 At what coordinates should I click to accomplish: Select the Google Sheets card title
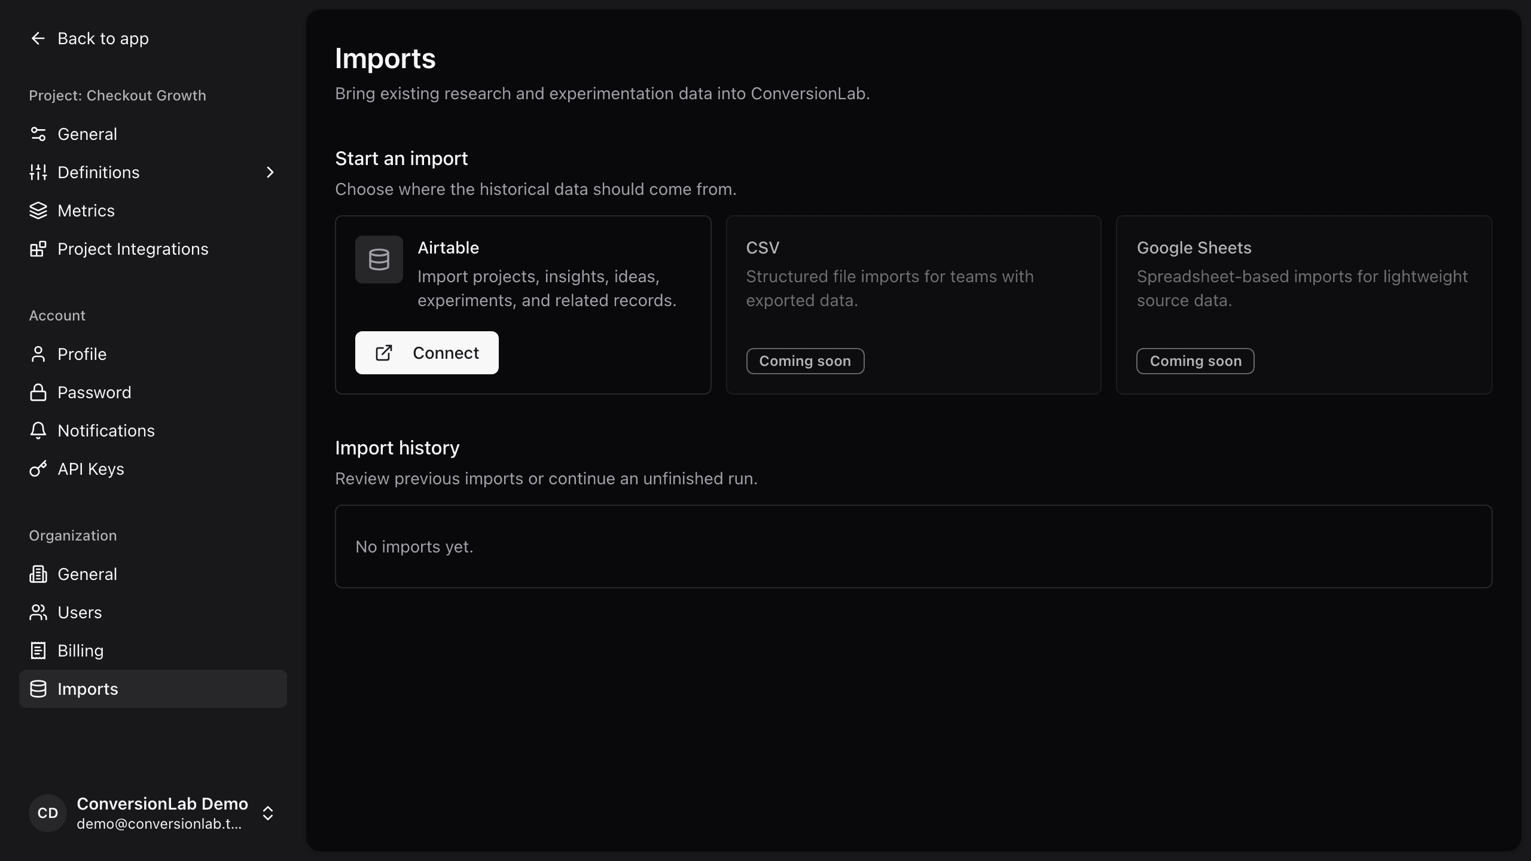point(1194,248)
